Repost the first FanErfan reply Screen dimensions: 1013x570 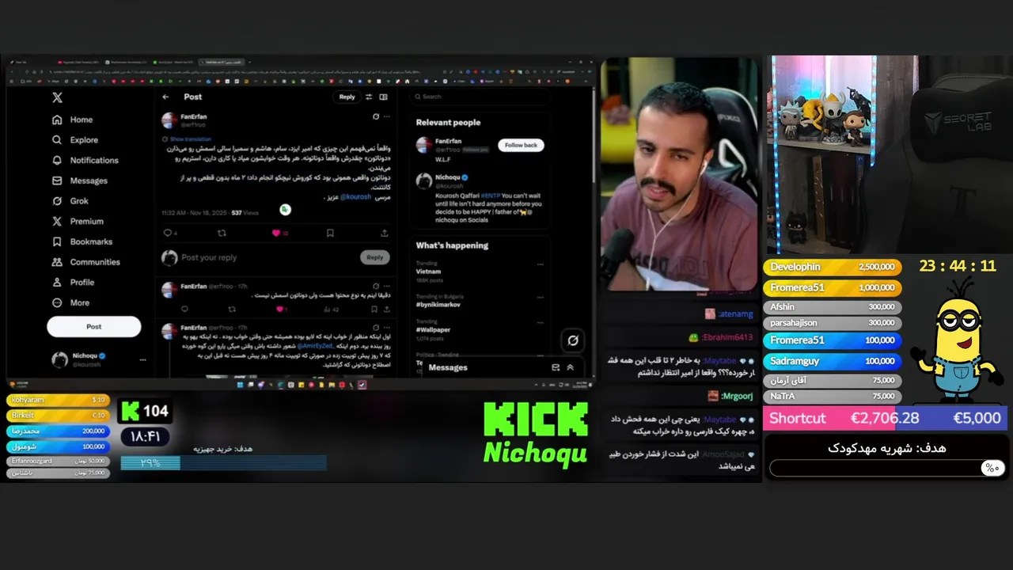(x=232, y=310)
